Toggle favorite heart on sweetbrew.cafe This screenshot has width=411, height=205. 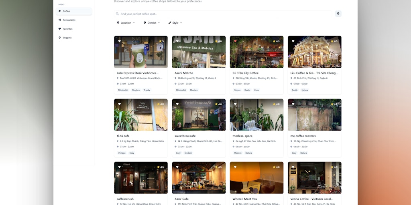tap(177, 104)
